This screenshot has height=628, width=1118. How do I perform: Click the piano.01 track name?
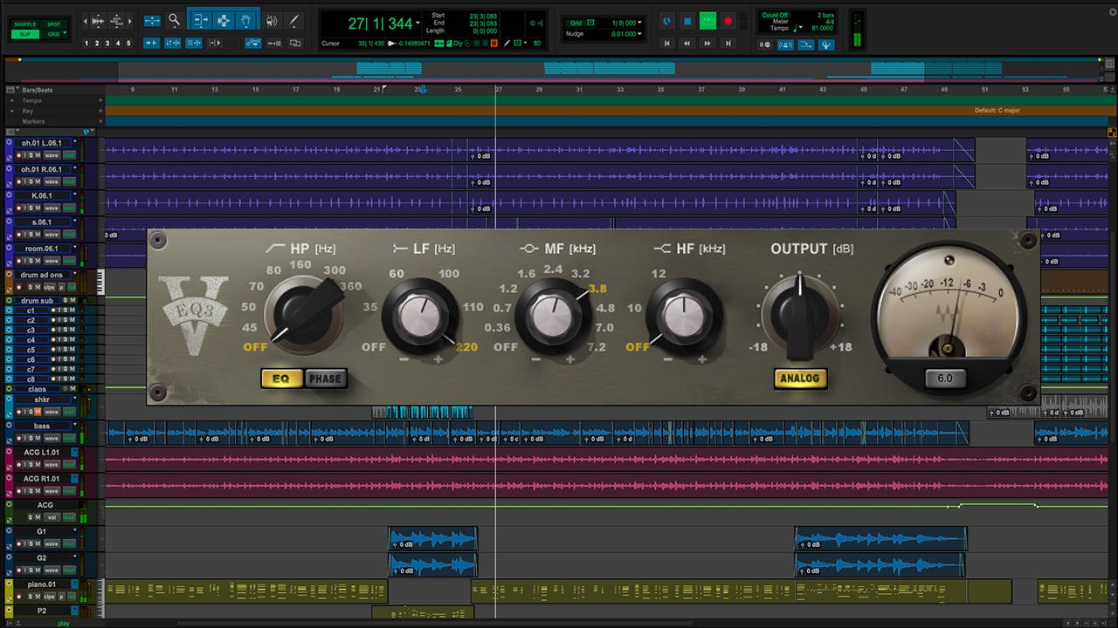tap(41, 584)
